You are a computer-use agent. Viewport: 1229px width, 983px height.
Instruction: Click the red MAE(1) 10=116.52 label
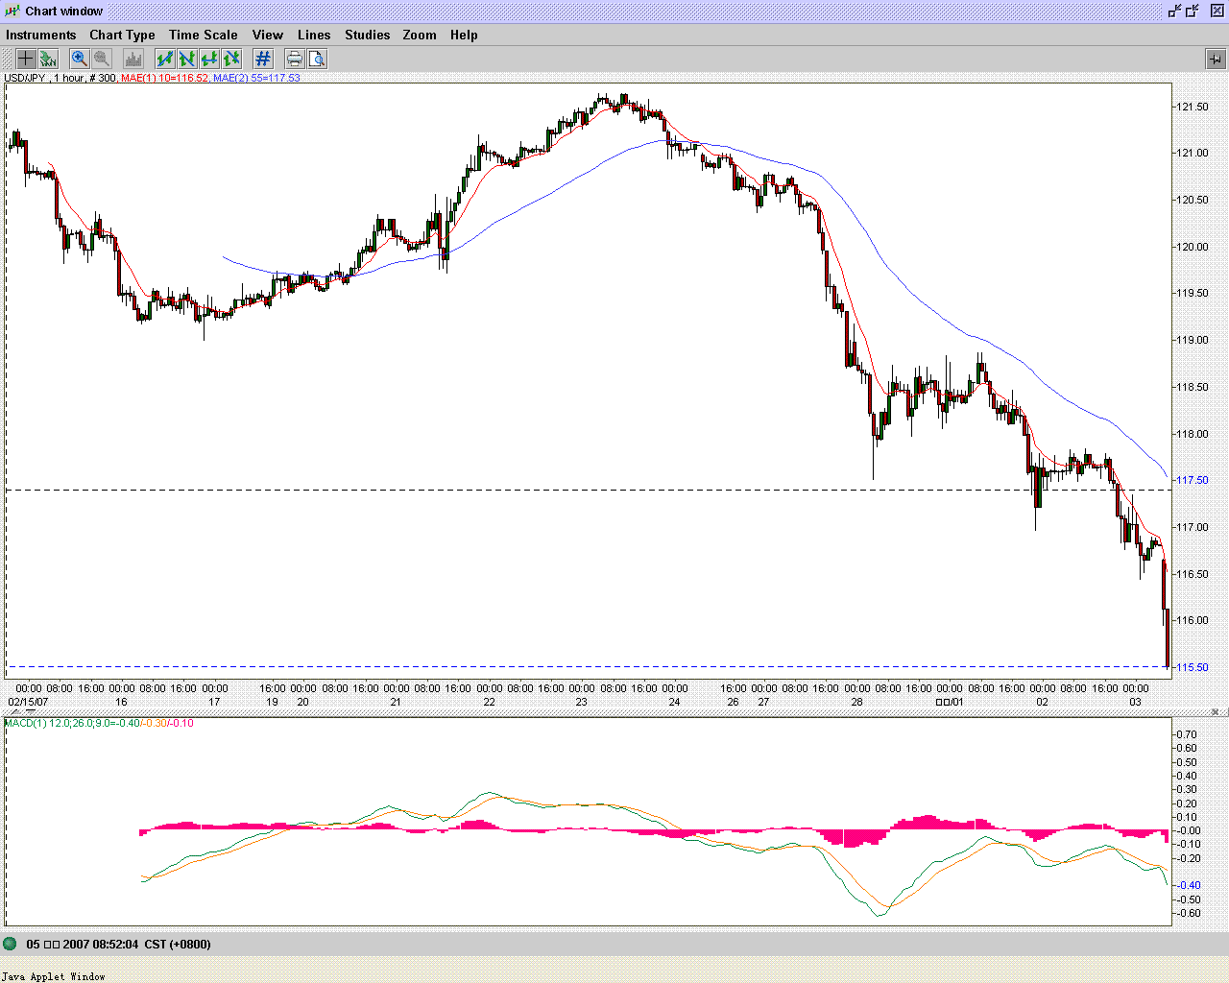[x=164, y=78]
